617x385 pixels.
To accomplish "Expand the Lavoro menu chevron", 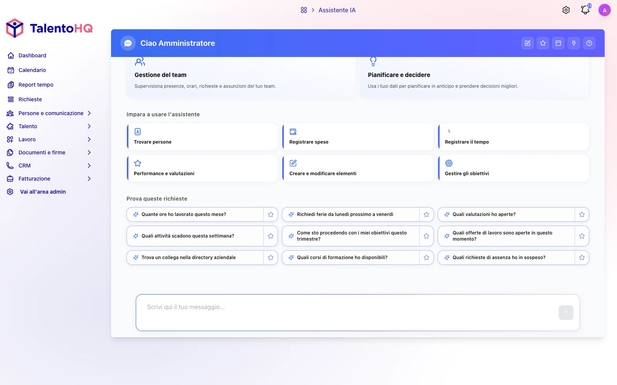I will (89, 139).
